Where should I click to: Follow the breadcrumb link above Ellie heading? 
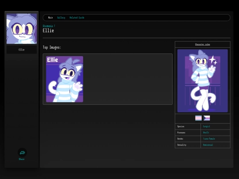click(48, 26)
